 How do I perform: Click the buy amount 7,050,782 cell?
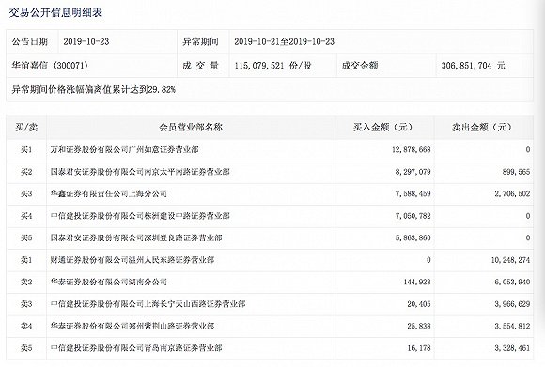[x=384, y=216]
